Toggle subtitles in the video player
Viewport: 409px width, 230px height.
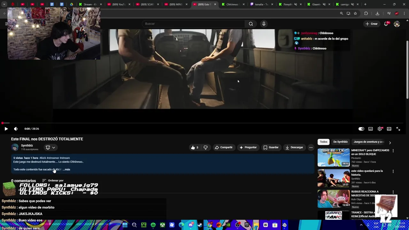pos(371,129)
